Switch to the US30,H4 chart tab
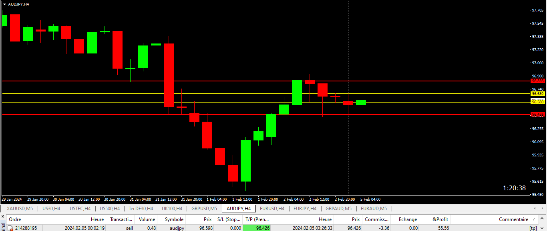The image size is (547, 231). (51, 209)
